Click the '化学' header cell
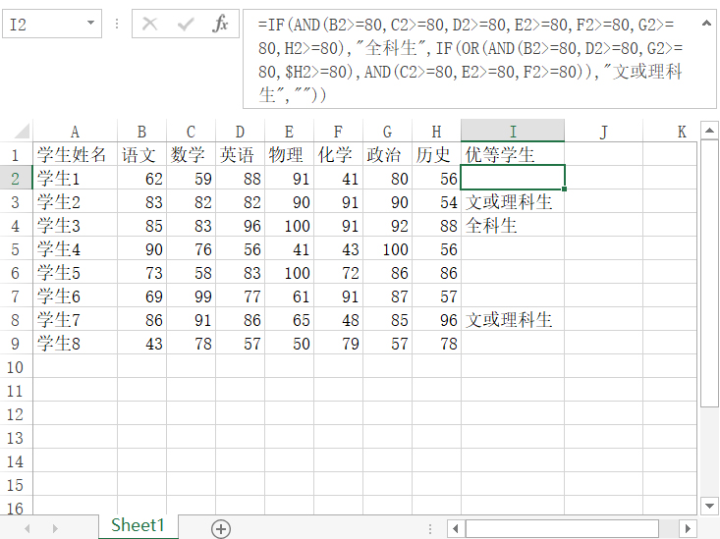The height and width of the screenshot is (539, 720). pyautogui.click(x=339, y=154)
